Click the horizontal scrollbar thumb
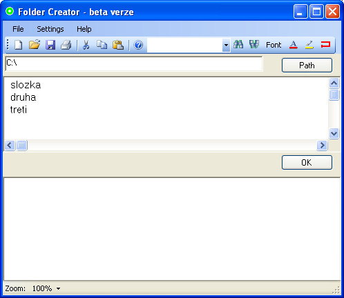Viewport: 344px width, 298px height. pos(21,146)
